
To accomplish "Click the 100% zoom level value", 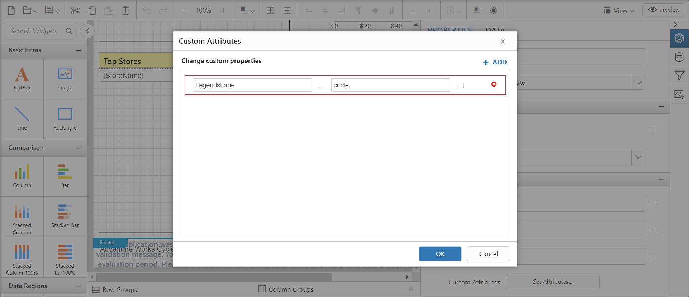I will click(203, 10).
